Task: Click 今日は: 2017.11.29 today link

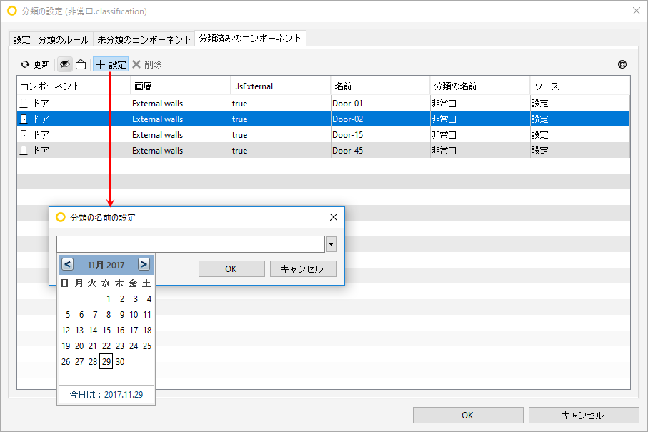Action: 106,394
